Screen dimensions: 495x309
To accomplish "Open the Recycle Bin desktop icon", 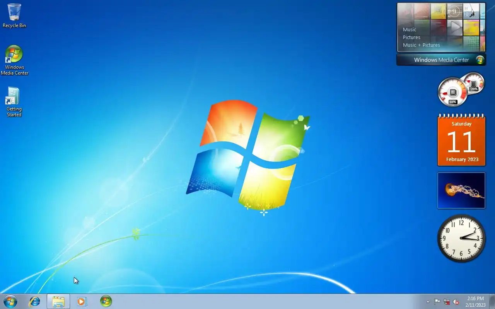I will [14, 16].
